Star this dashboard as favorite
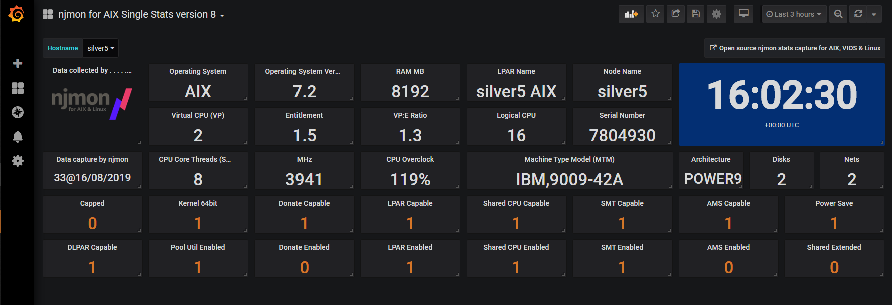This screenshot has width=892, height=305. 655,14
